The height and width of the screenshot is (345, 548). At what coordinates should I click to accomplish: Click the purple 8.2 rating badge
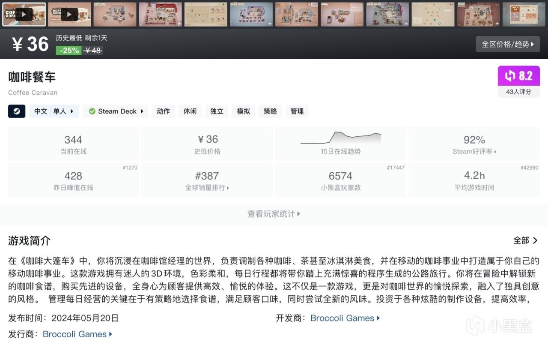tap(518, 76)
